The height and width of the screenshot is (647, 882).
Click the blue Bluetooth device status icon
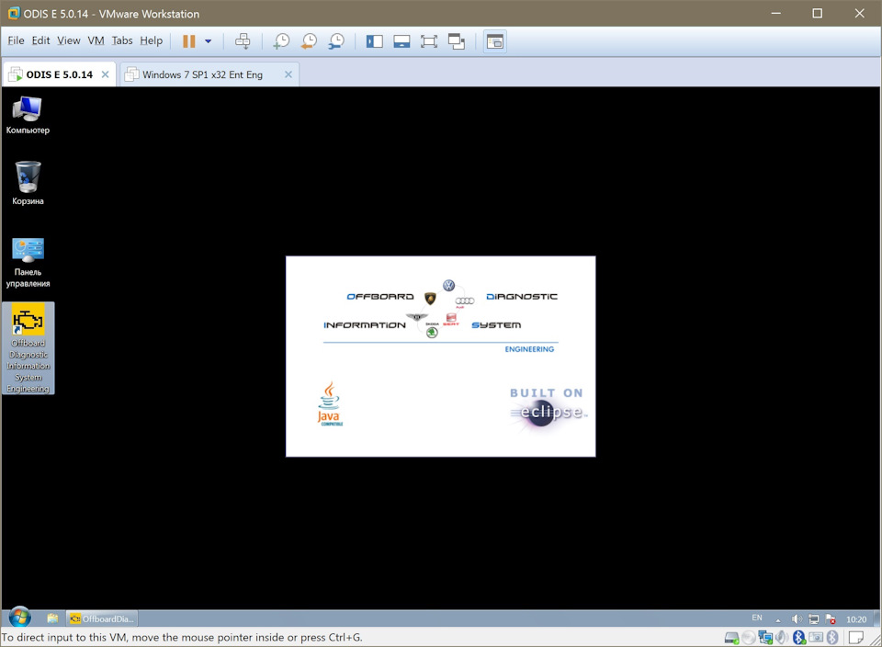[798, 638]
